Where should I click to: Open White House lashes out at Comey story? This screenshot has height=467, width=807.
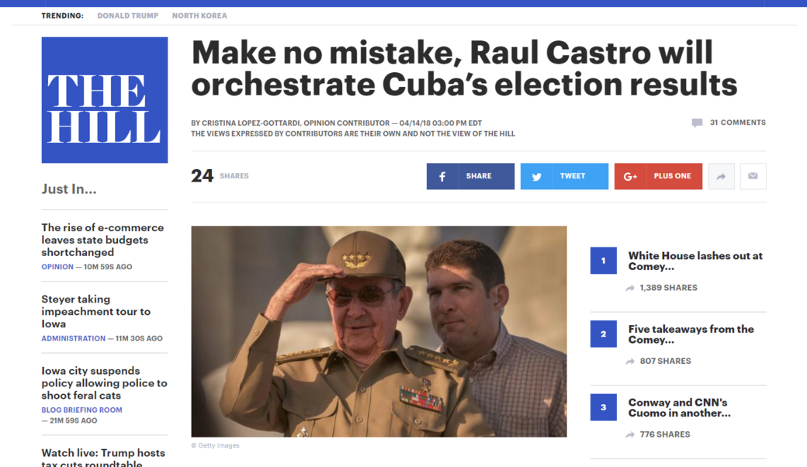[695, 261]
